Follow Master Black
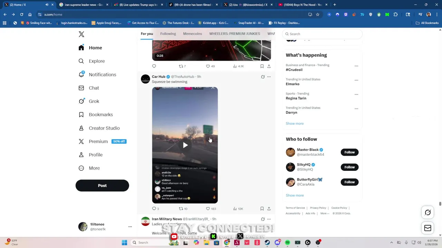The image size is (442, 248). coord(349,152)
